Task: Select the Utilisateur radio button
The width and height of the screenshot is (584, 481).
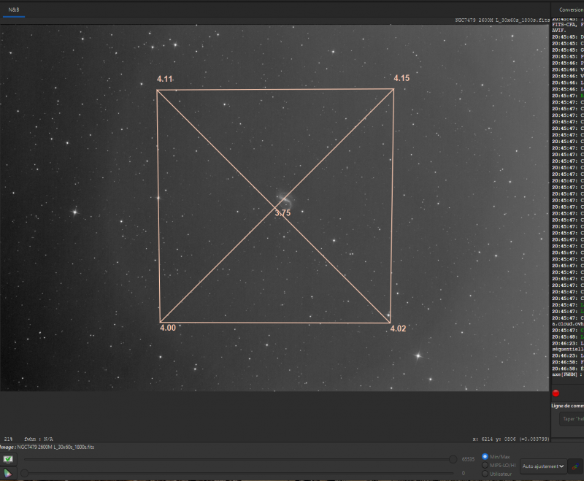Action: (485, 474)
